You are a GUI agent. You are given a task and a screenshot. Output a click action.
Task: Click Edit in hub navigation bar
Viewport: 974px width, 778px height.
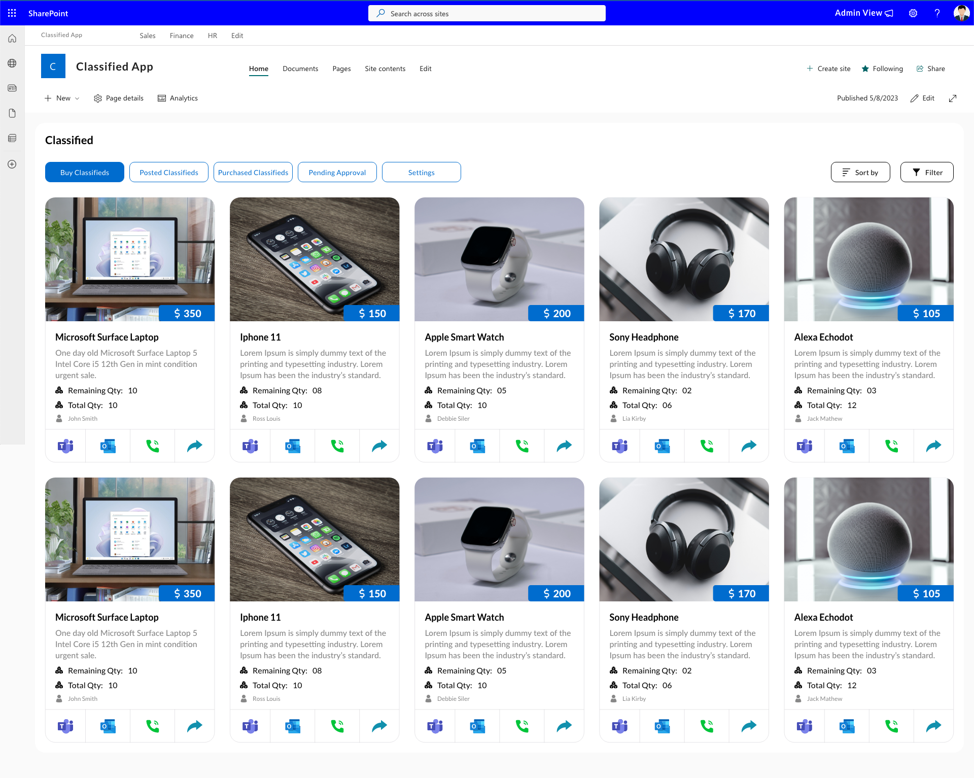(x=237, y=36)
